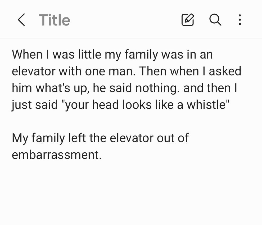Image resolution: width=262 pixels, height=225 pixels.
Task: Open search with the magnifier icon
Action: pyautogui.click(x=215, y=20)
